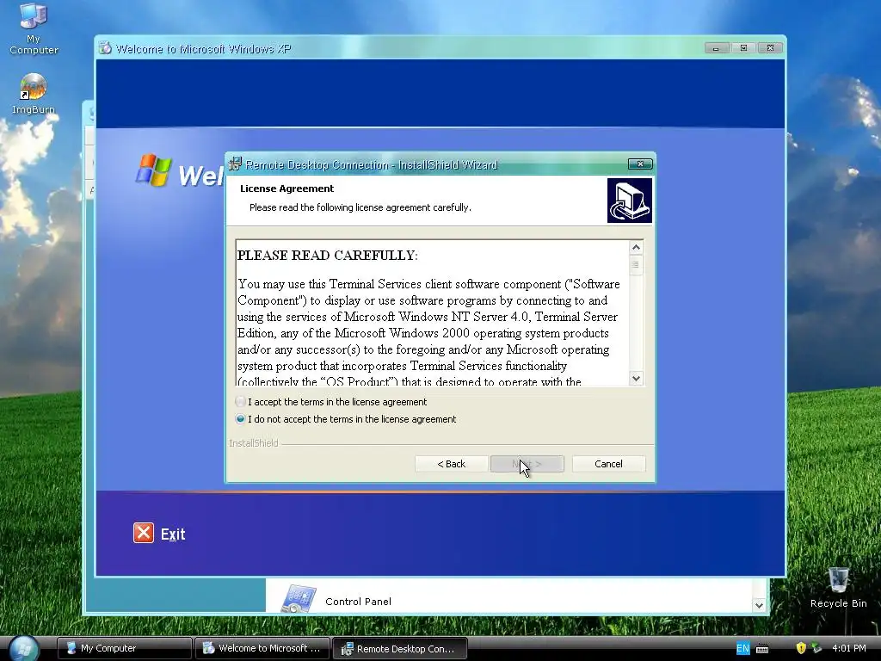
Task: Select I accept the terms radio button
Action: [241, 402]
